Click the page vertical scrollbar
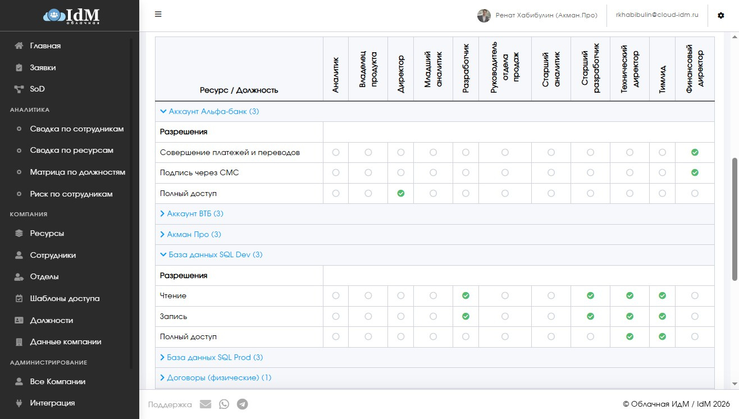 click(x=735, y=219)
